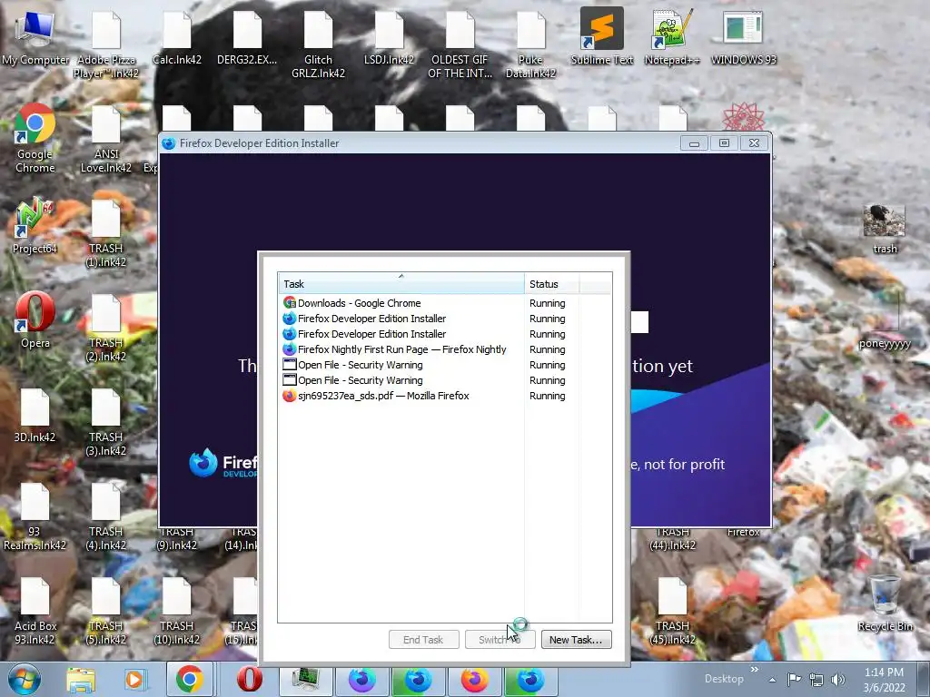
Task: Select Notepad++ desktop shortcut
Action: click(672, 37)
